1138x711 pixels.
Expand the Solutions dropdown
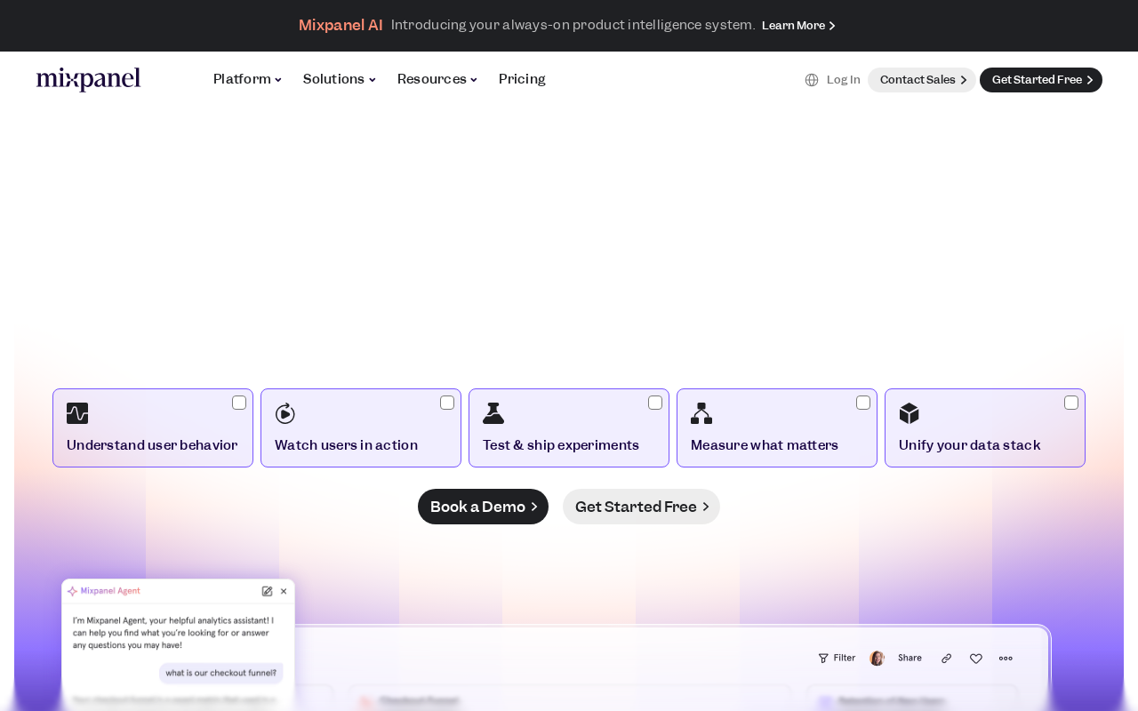point(340,79)
